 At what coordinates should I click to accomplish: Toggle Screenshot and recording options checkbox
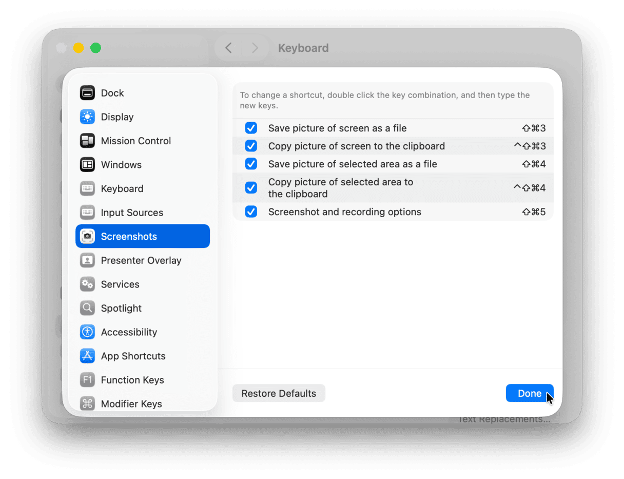click(251, 212)
